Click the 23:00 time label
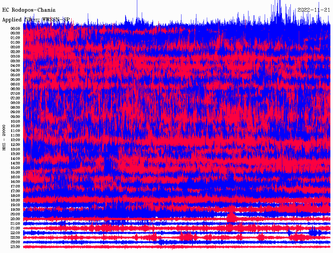The width and height of the screenshot is (333, 253). coord(15,242)
